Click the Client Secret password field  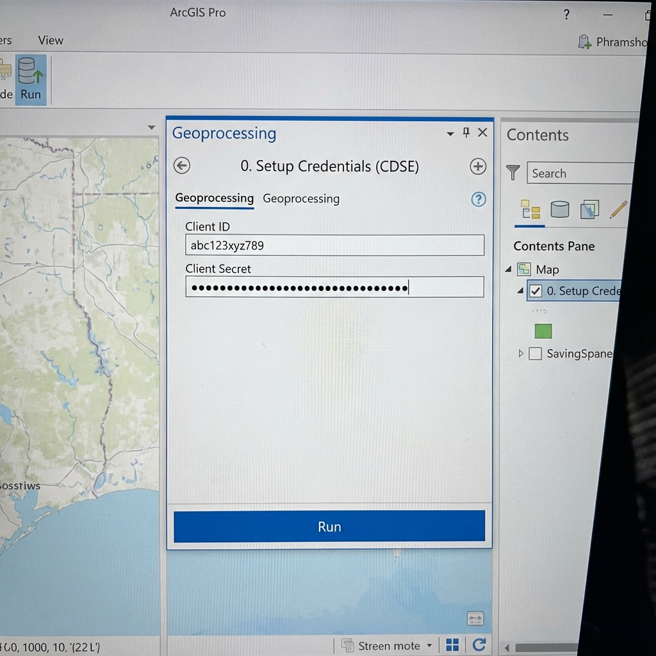click(334, 287)
